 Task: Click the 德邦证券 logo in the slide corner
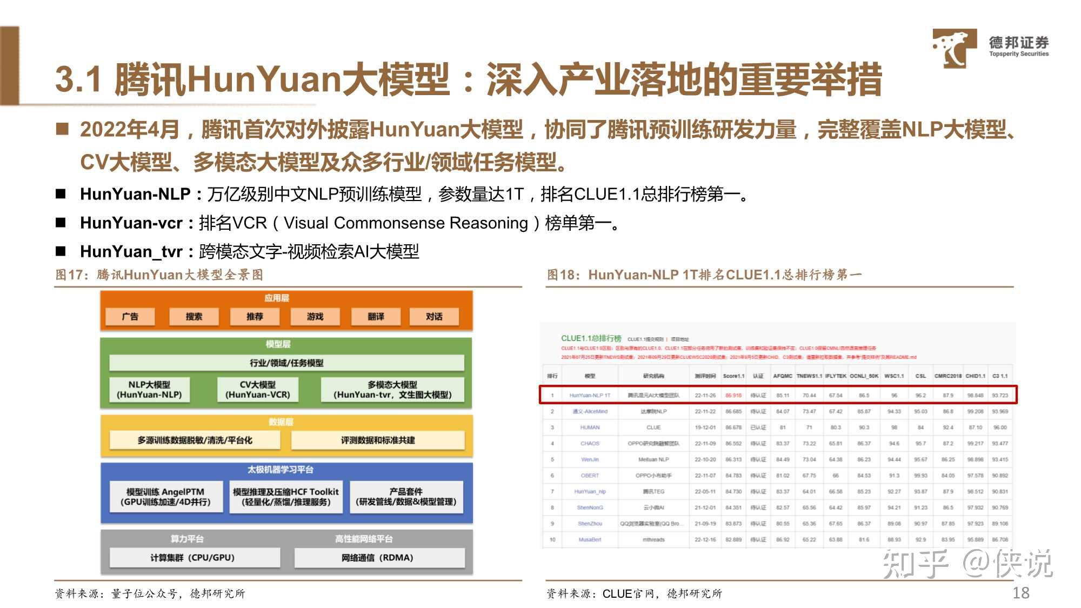990,48
